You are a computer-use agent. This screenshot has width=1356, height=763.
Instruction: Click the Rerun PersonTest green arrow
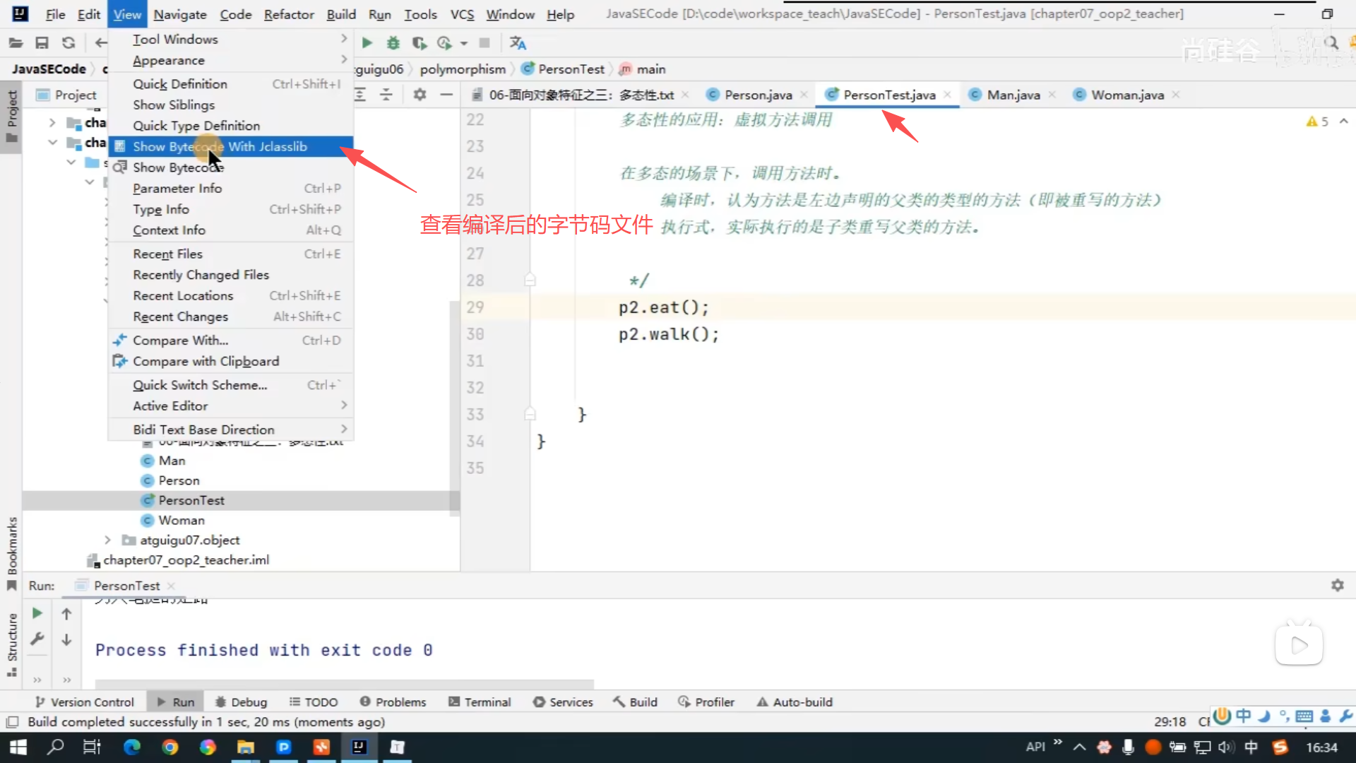(37, 613)
